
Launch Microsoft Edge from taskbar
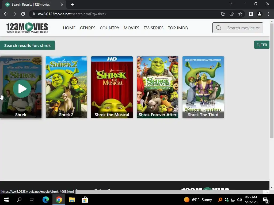pyautogui.click(x=45, y=200)
